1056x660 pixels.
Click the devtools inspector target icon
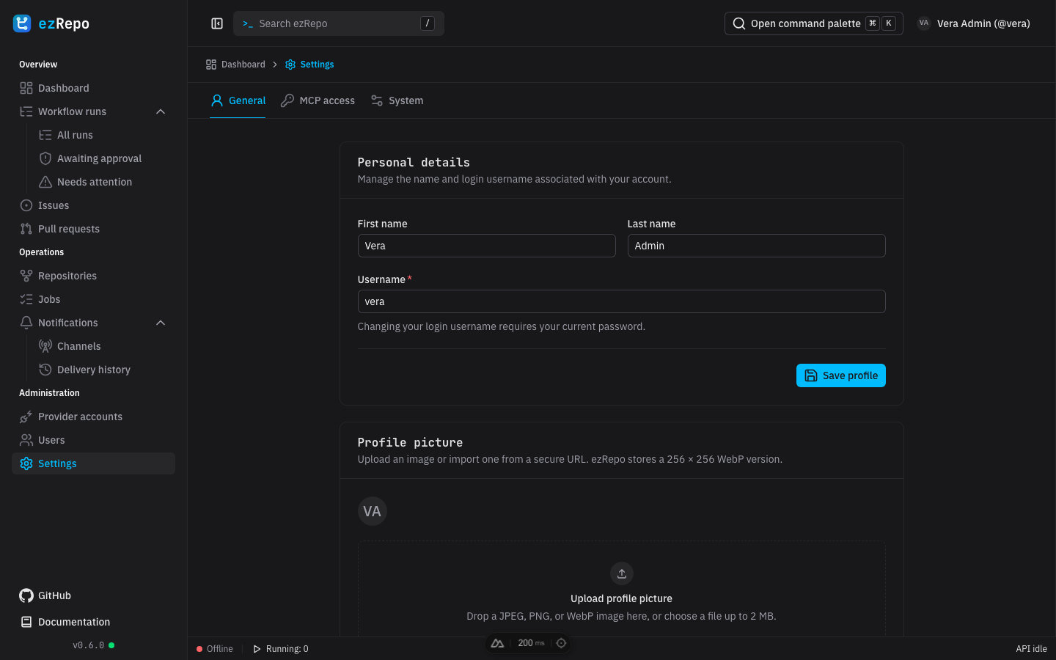click(x=561, y=643)
